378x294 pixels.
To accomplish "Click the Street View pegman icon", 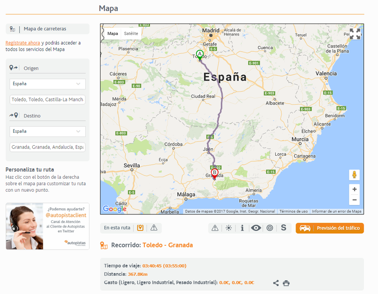I will coord(354,175).
